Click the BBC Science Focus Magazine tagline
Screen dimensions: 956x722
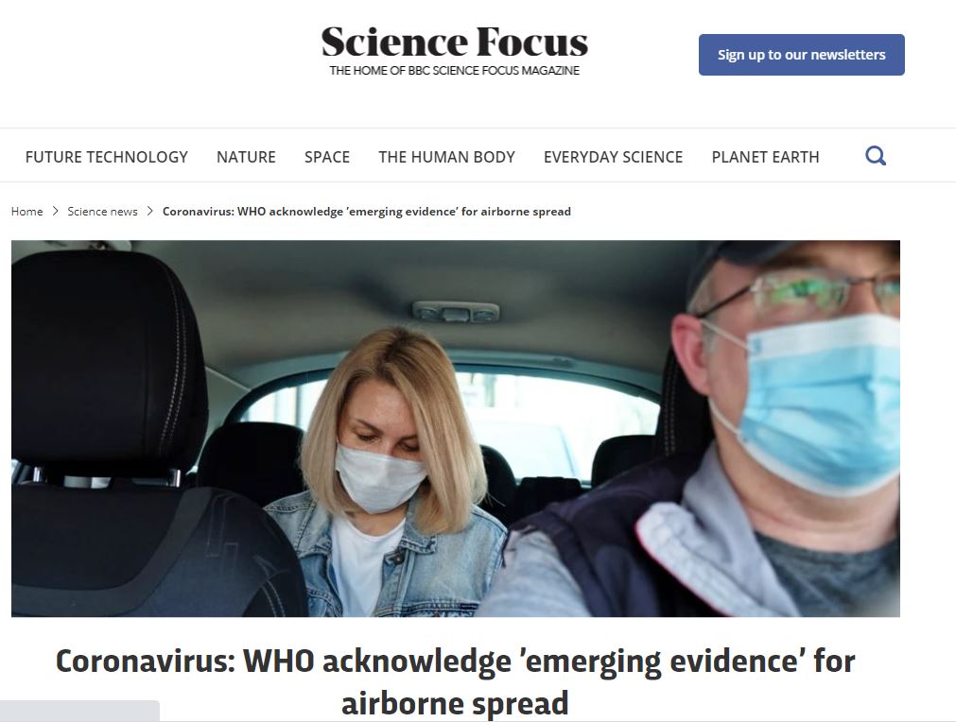pos(454,71)
